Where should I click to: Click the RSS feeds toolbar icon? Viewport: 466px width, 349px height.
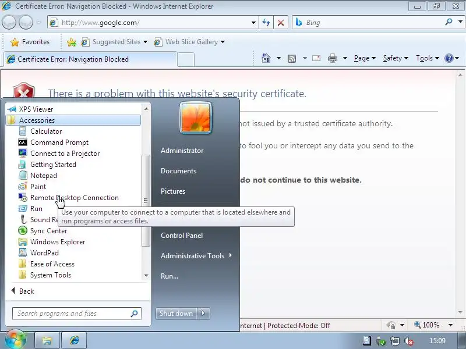(292, 59)
